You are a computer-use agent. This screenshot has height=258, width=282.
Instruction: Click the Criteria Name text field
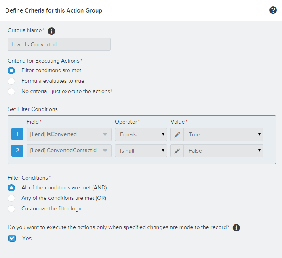[59, 44]
